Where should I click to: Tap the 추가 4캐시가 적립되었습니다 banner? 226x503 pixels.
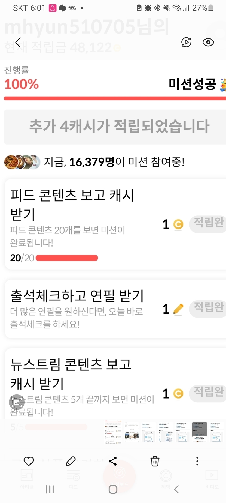tap(115, 127)
